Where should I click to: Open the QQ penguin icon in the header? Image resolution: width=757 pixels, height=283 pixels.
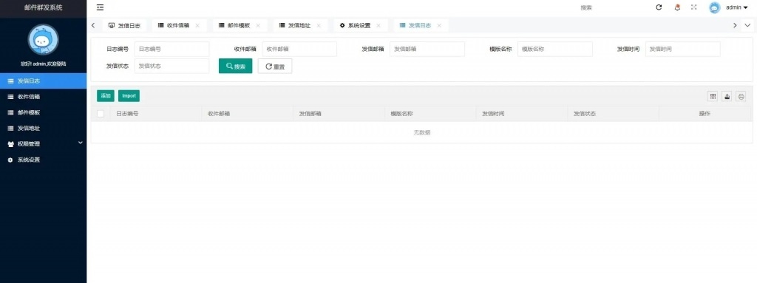[677, 7]
